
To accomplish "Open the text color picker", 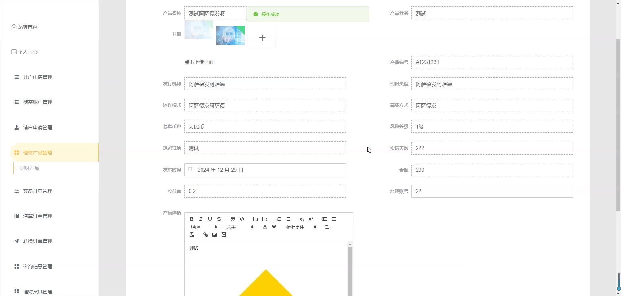I will (265, 227).
